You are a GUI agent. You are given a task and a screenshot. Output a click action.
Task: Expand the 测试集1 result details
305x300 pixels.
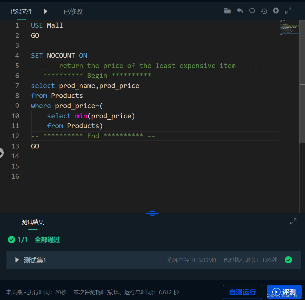16,260
